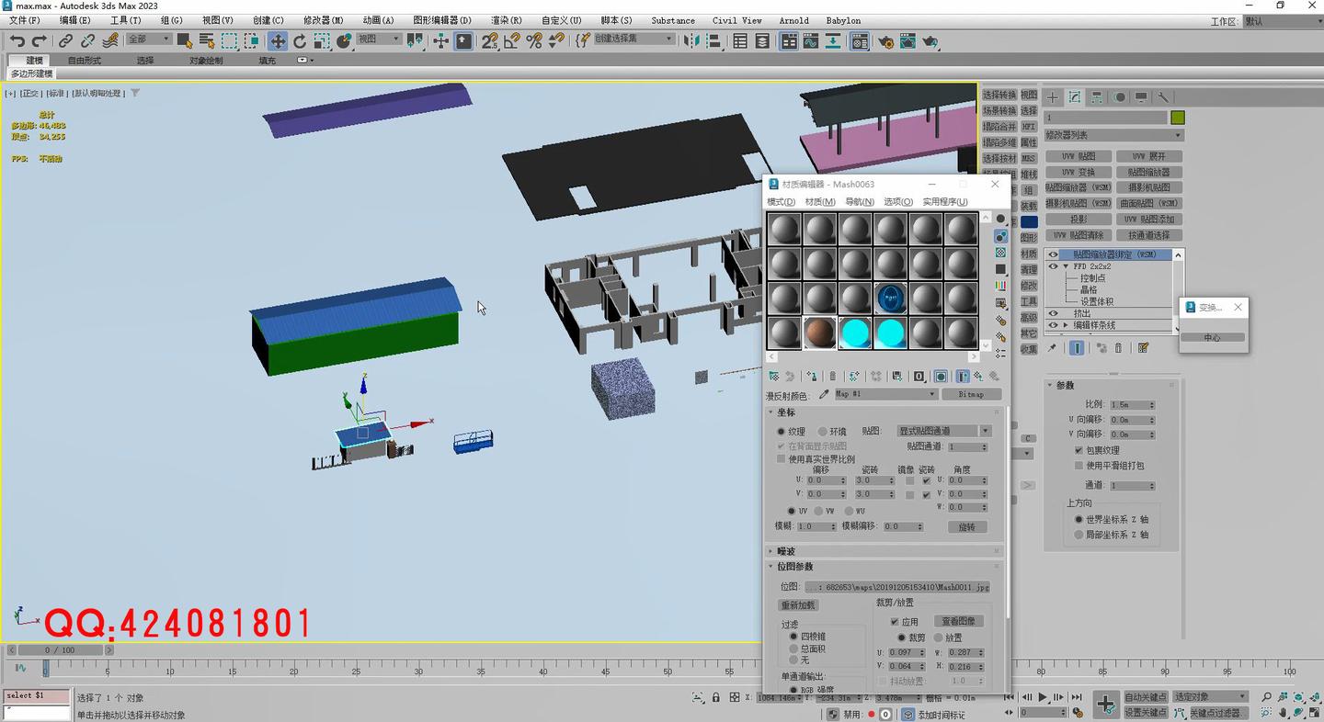The width and height of the screenshot is (1324, 722).
Task: Select the 环境 radio button
Action: (x=823, y=431)
